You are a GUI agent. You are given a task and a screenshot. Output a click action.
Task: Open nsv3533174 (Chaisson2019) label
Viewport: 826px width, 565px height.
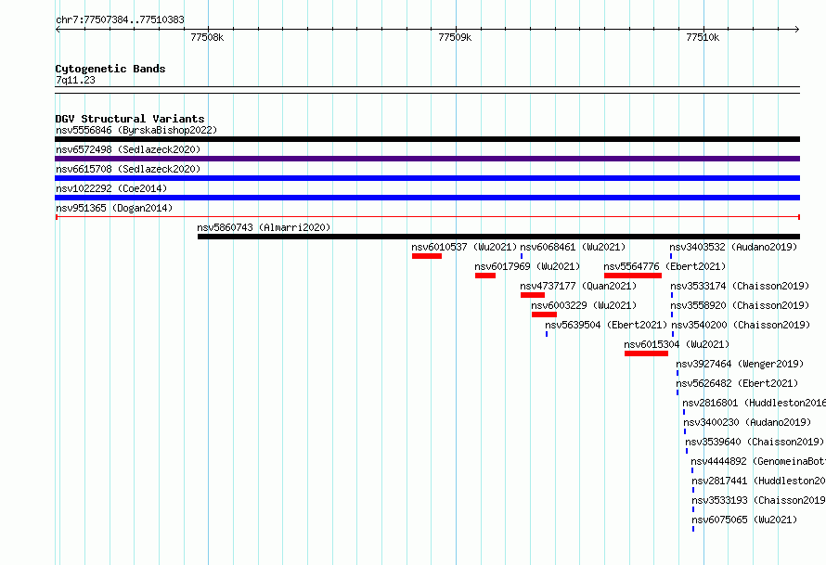(740, 286)
